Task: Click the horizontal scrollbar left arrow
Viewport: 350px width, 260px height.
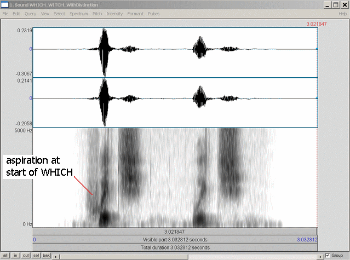Action: pos(56,256)
